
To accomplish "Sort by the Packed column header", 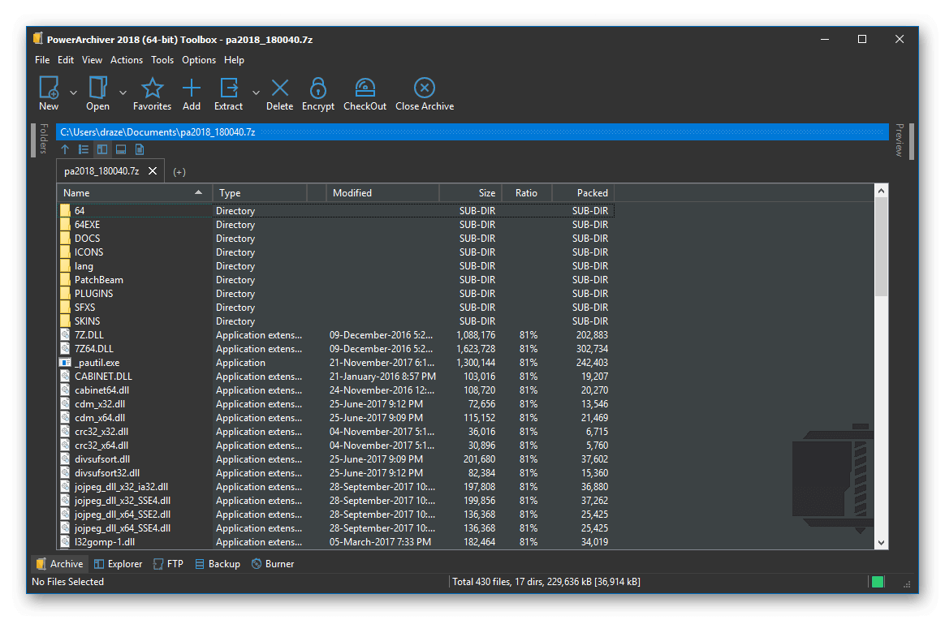I will pyautogui.click(x=583, y=193).
